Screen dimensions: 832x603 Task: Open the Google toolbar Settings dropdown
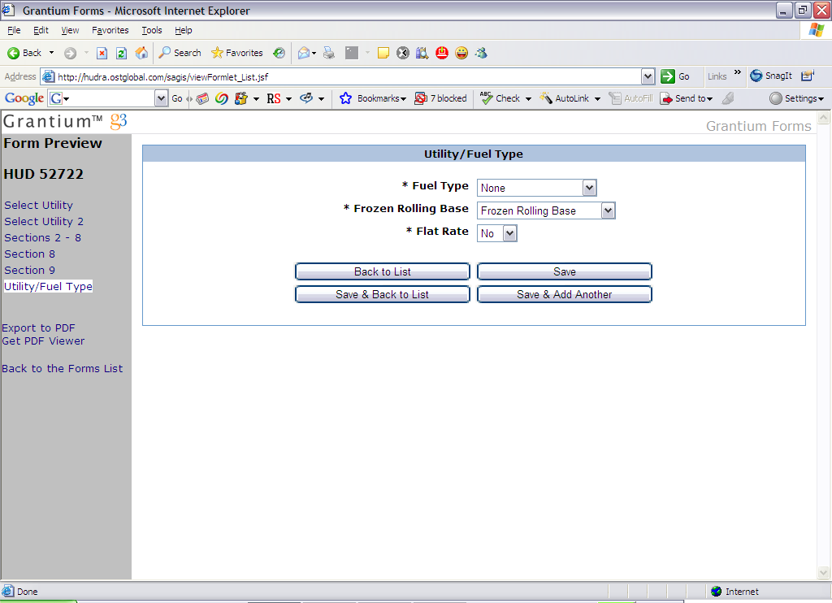tap(796, 98)
